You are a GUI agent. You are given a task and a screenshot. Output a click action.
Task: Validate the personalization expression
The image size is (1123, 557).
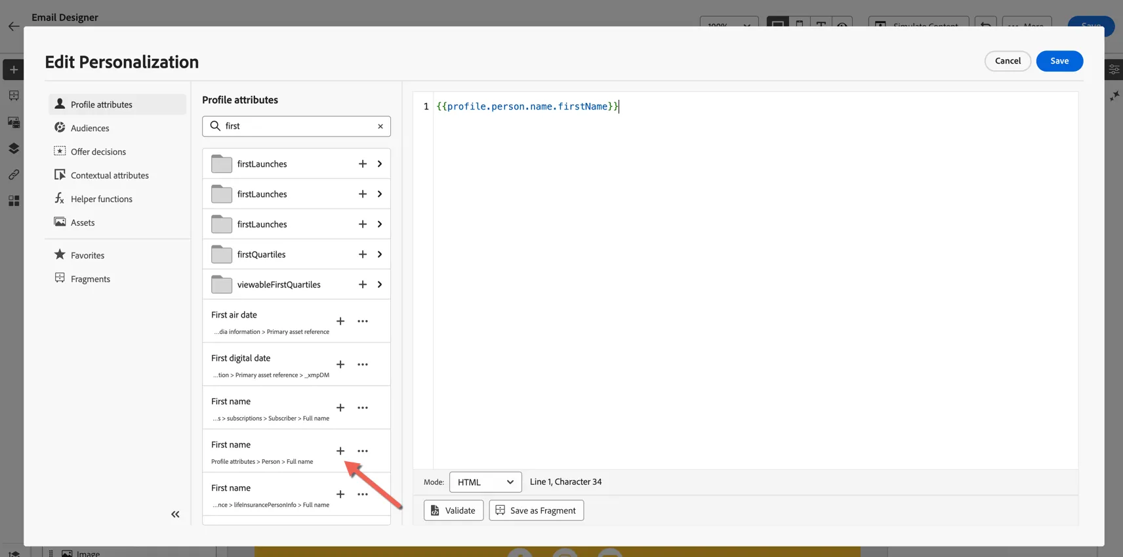click(453, 510)
